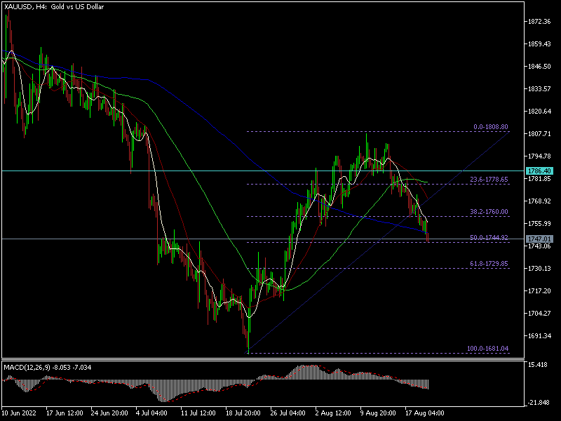Click the 17 Jun 12:00 time axis label

(x=65, y=413)
